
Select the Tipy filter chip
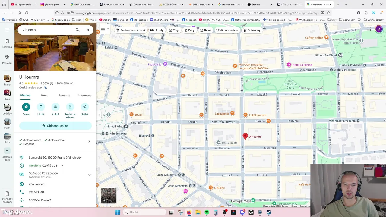(174, 30)
